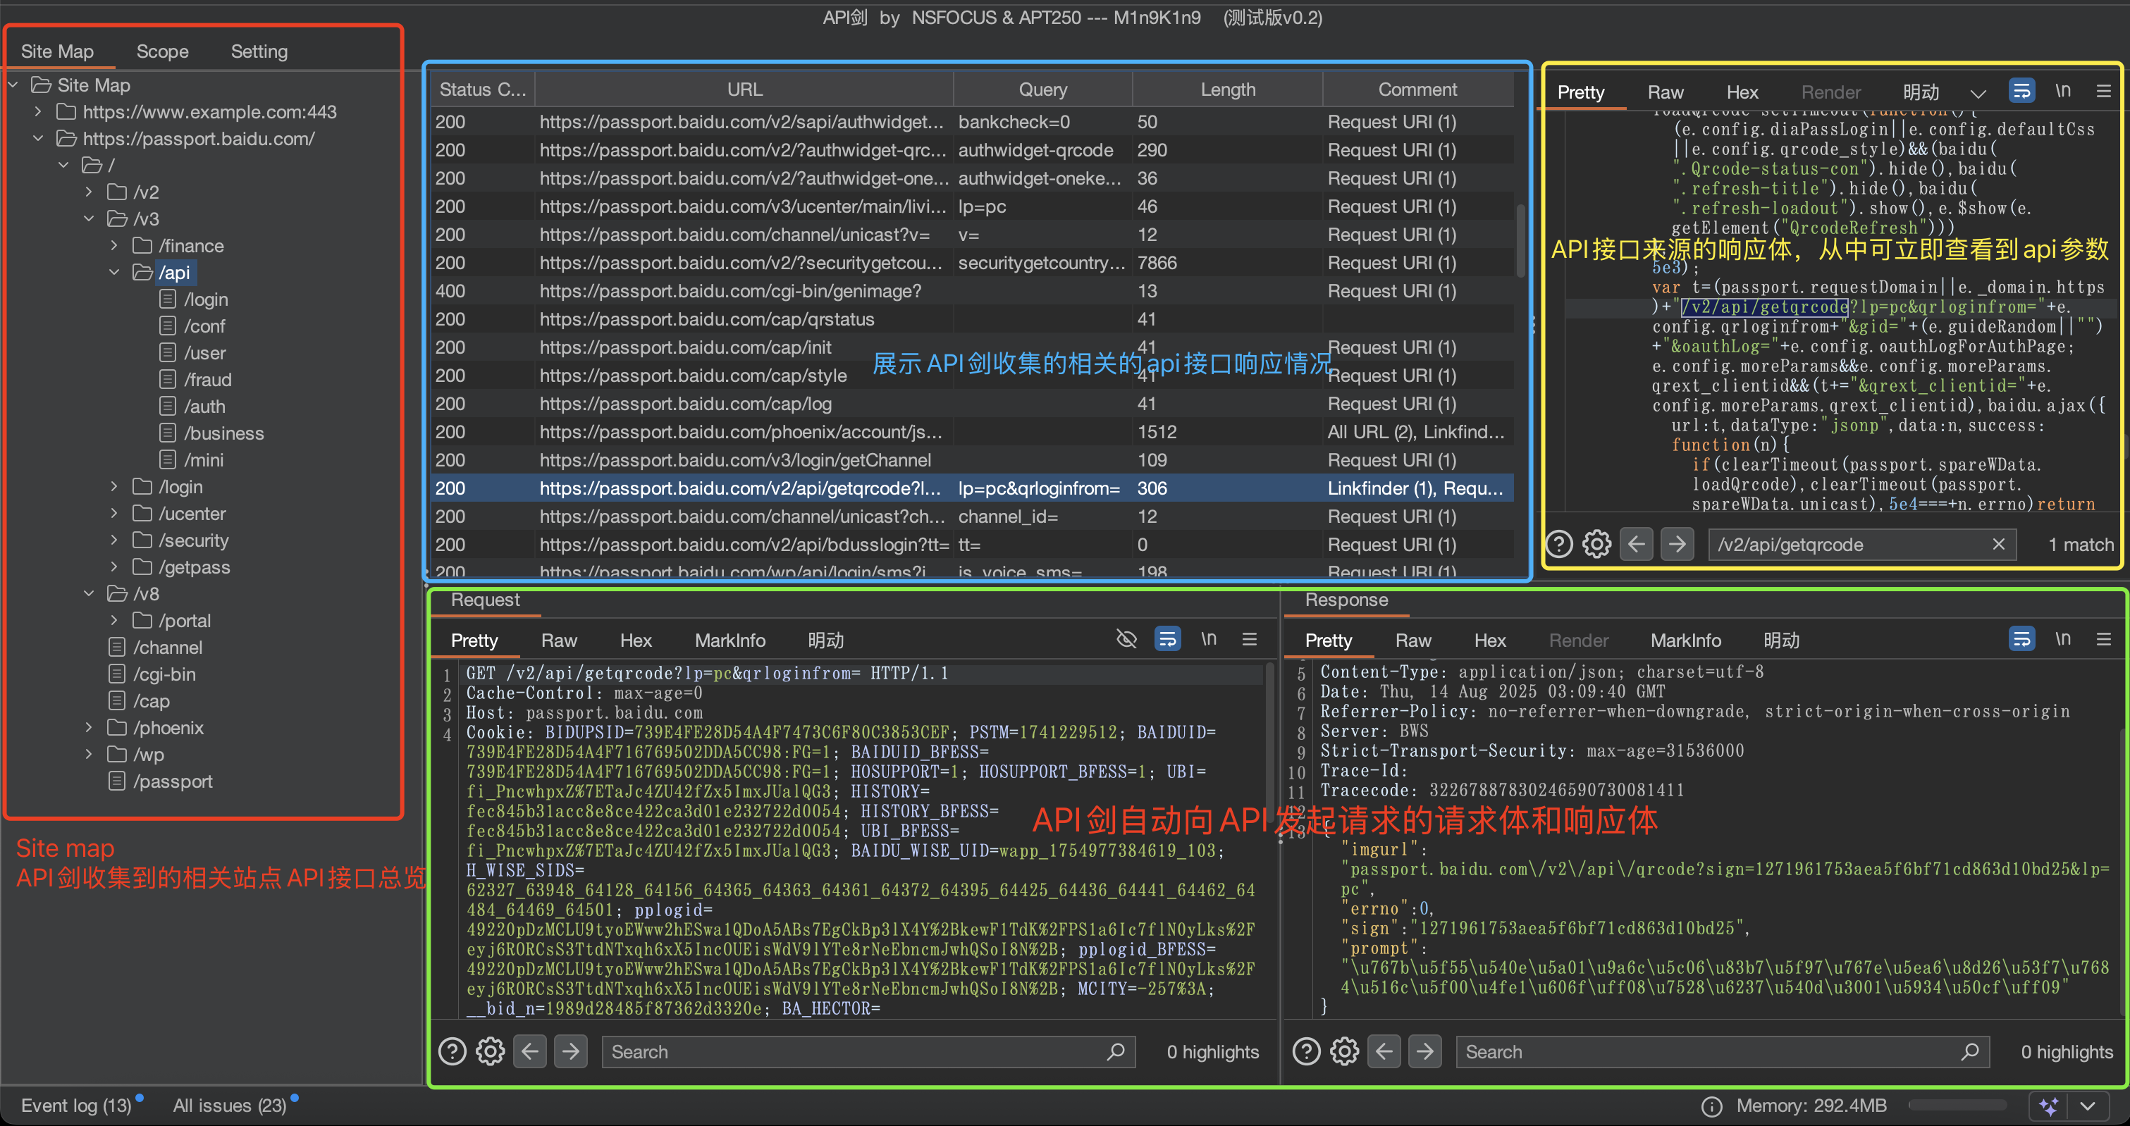Open Event log (13)

pyautogui.click(x=76, y=1106)
